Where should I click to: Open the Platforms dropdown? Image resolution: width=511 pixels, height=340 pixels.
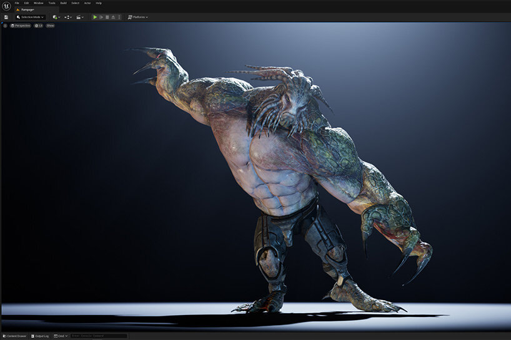click(138, 17)
